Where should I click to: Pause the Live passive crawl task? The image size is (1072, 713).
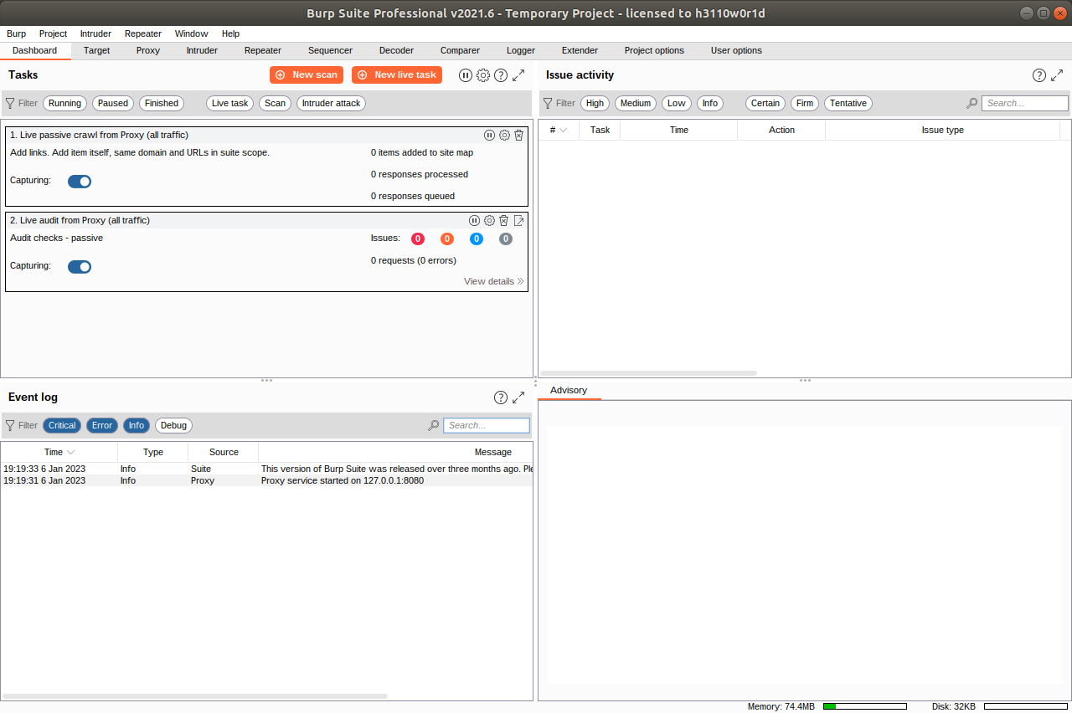[490, 135]
